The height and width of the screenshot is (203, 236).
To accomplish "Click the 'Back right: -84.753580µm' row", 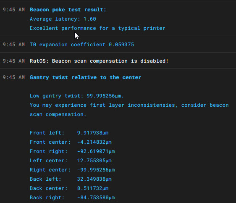I will click(72, 198).
